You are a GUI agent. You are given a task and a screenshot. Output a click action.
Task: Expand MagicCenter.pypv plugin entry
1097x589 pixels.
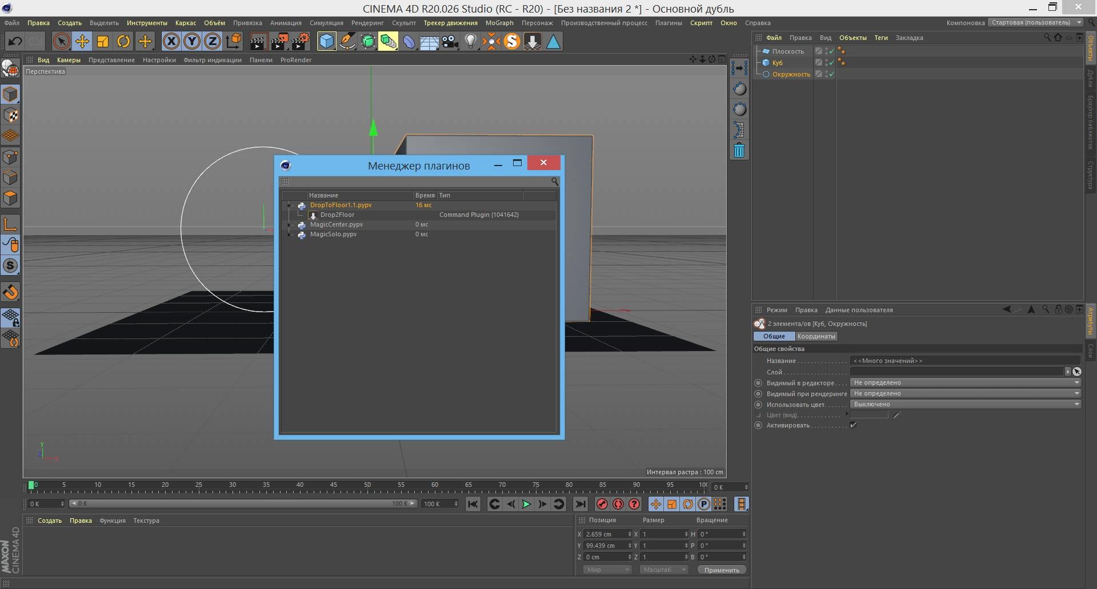click(289, 225)
